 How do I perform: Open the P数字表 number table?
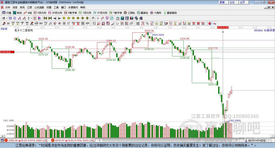click(x=71, y=13)
